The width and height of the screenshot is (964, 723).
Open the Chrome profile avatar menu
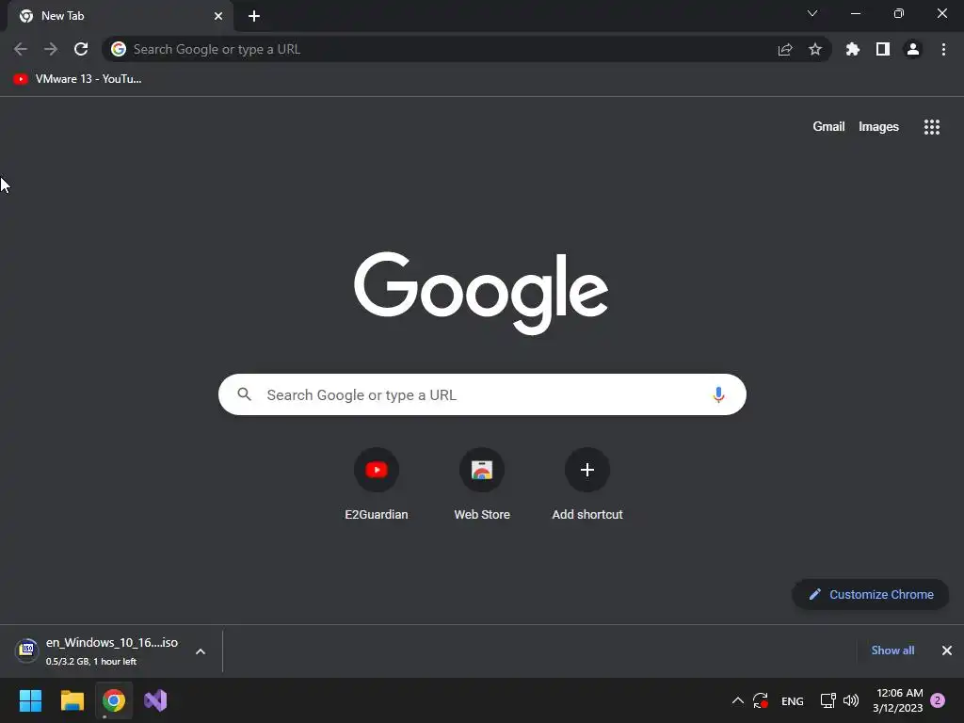click(x=913, y=49)
